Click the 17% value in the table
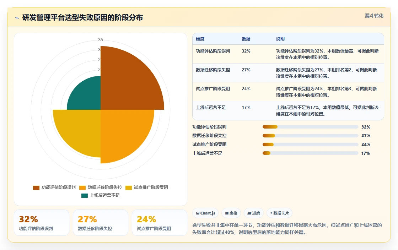 point(246,108)
